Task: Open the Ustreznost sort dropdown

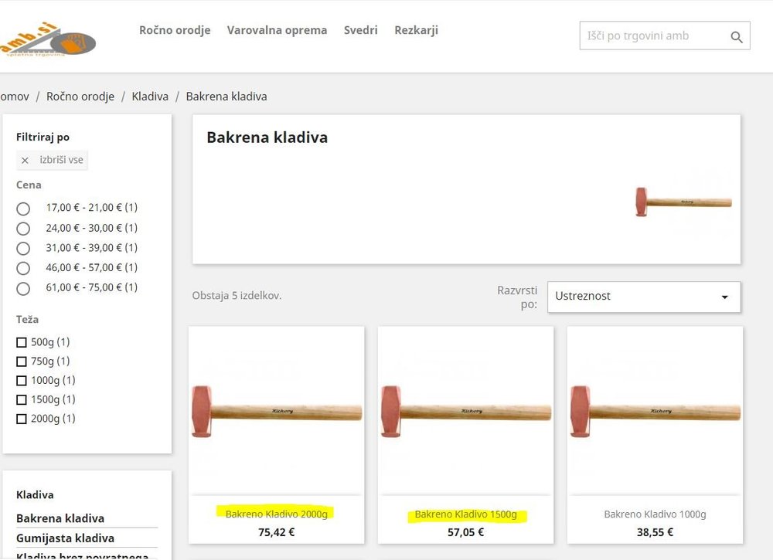Action: pos(644,297)
